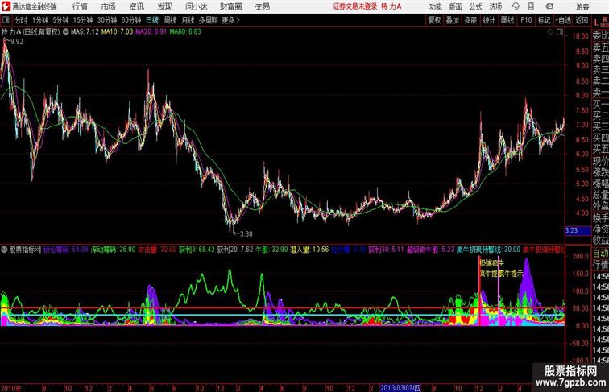The height and width of the screenshot is (392, 609).
Task: Add stock with +自选 button
Action: pos(563,20)
